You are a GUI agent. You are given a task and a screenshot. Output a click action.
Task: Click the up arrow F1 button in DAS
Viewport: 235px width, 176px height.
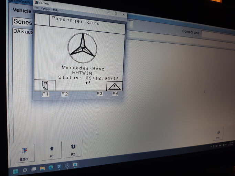[x=52, y=152]
